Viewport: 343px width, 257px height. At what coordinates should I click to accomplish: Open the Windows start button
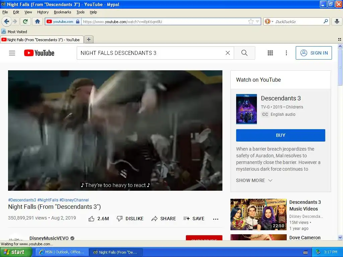(x=16, y=252)
